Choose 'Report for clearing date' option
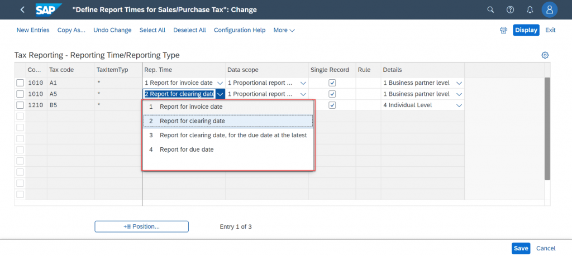Image resolution: width=572 pixels, height=256 pixels. [228, 121]
